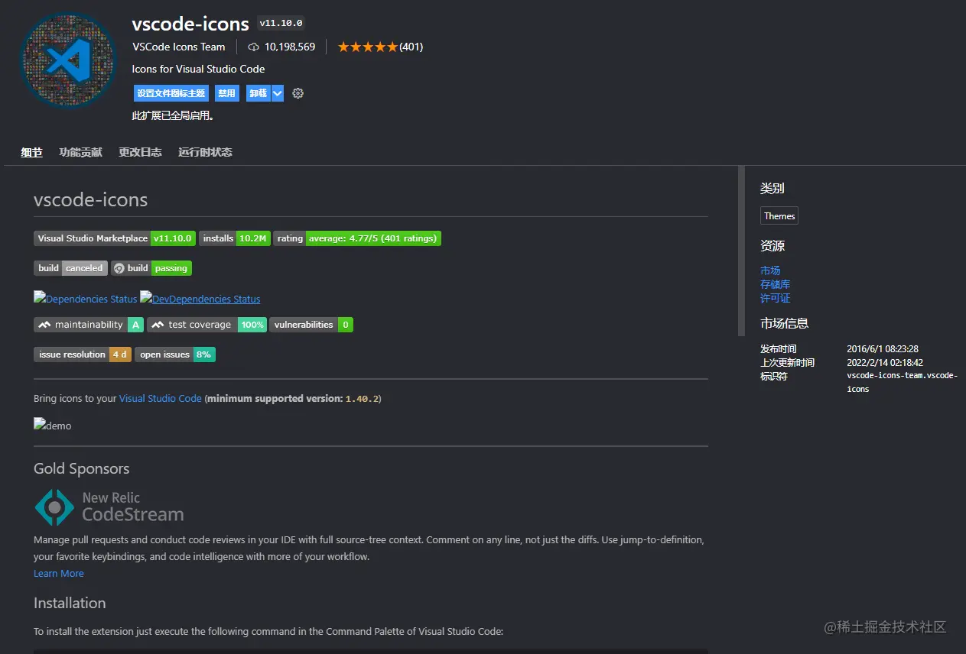Open the 存储库 repository link
This screenshot has height=654, width=966.
[776, 284]
